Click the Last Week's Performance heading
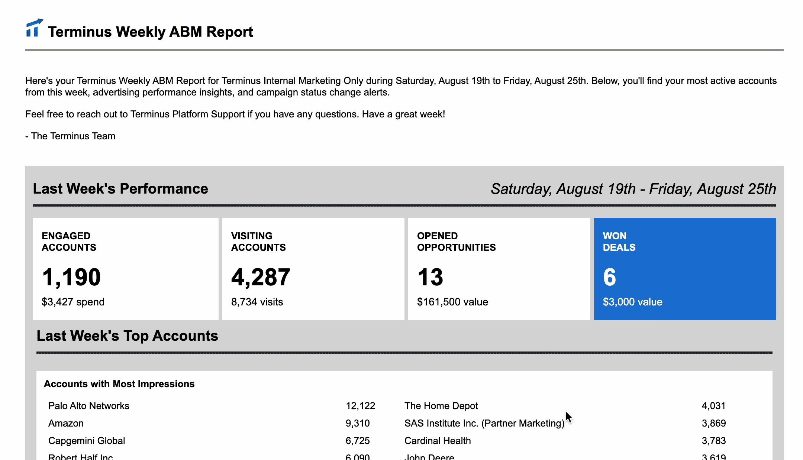The image size is (803, 460). pyautogui.click(x=120, y=189)
